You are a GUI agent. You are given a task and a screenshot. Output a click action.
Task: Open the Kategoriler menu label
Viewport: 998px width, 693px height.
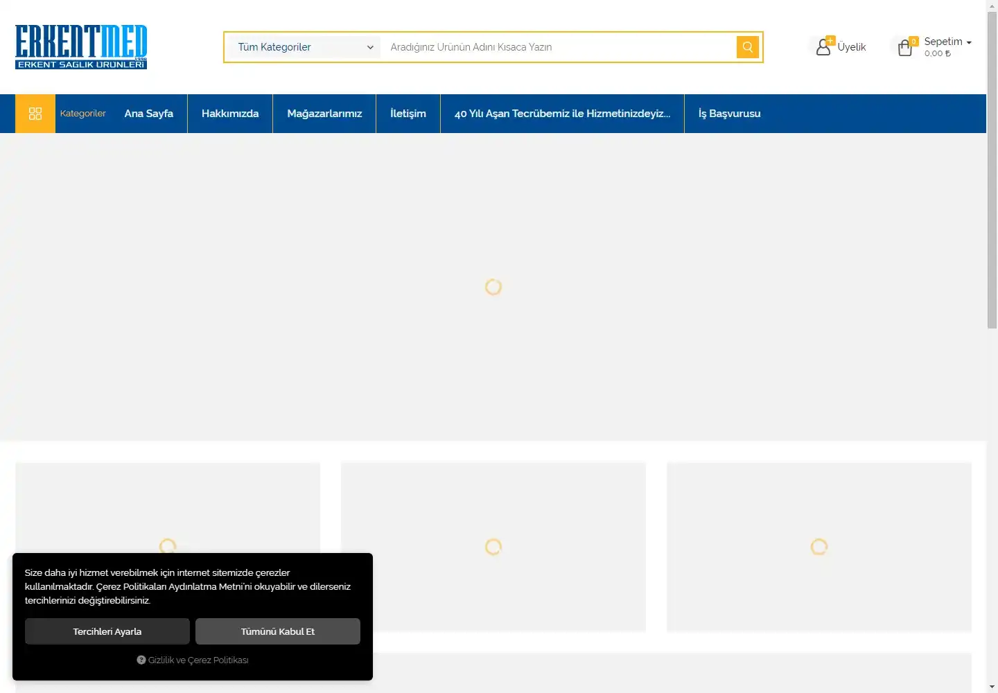(83, 114)
